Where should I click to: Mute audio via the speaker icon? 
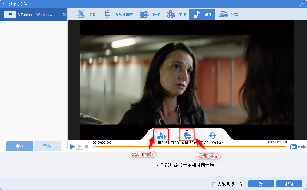(303, 147)
